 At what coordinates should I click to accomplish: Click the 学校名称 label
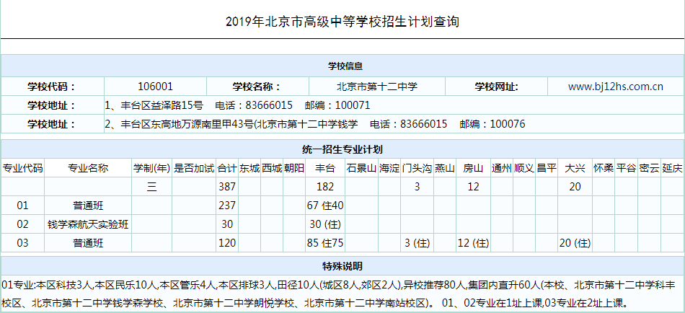257,87
